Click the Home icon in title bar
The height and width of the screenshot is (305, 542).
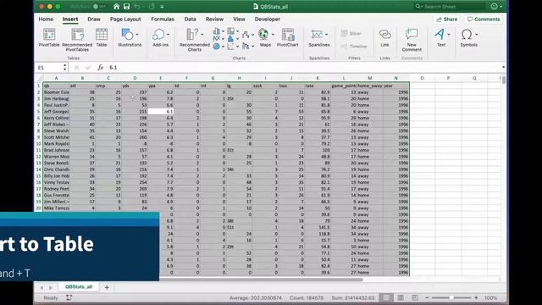[117, 7]
